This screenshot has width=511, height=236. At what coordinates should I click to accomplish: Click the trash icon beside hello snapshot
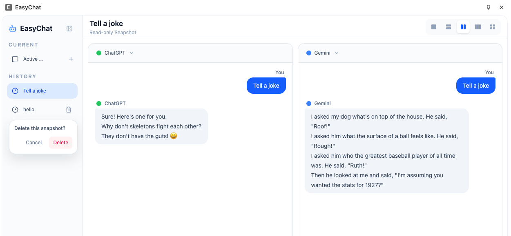coord(69,110)
